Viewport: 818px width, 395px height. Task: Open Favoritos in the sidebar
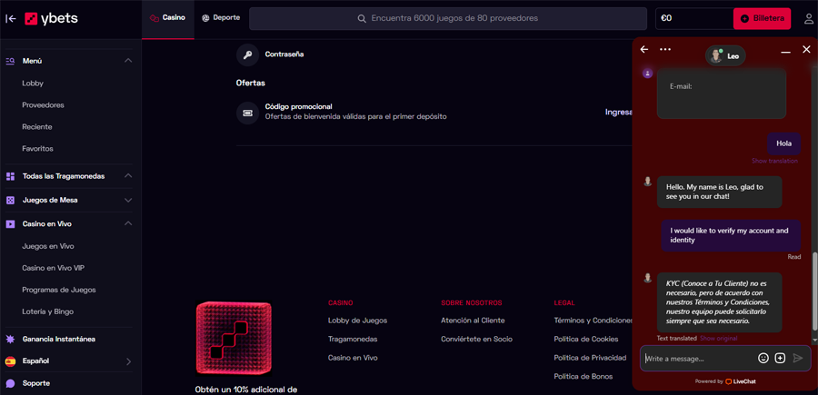coord(37,149)
